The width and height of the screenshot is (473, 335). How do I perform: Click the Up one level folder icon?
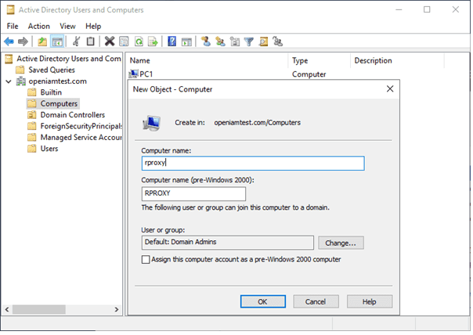[42, 41]
